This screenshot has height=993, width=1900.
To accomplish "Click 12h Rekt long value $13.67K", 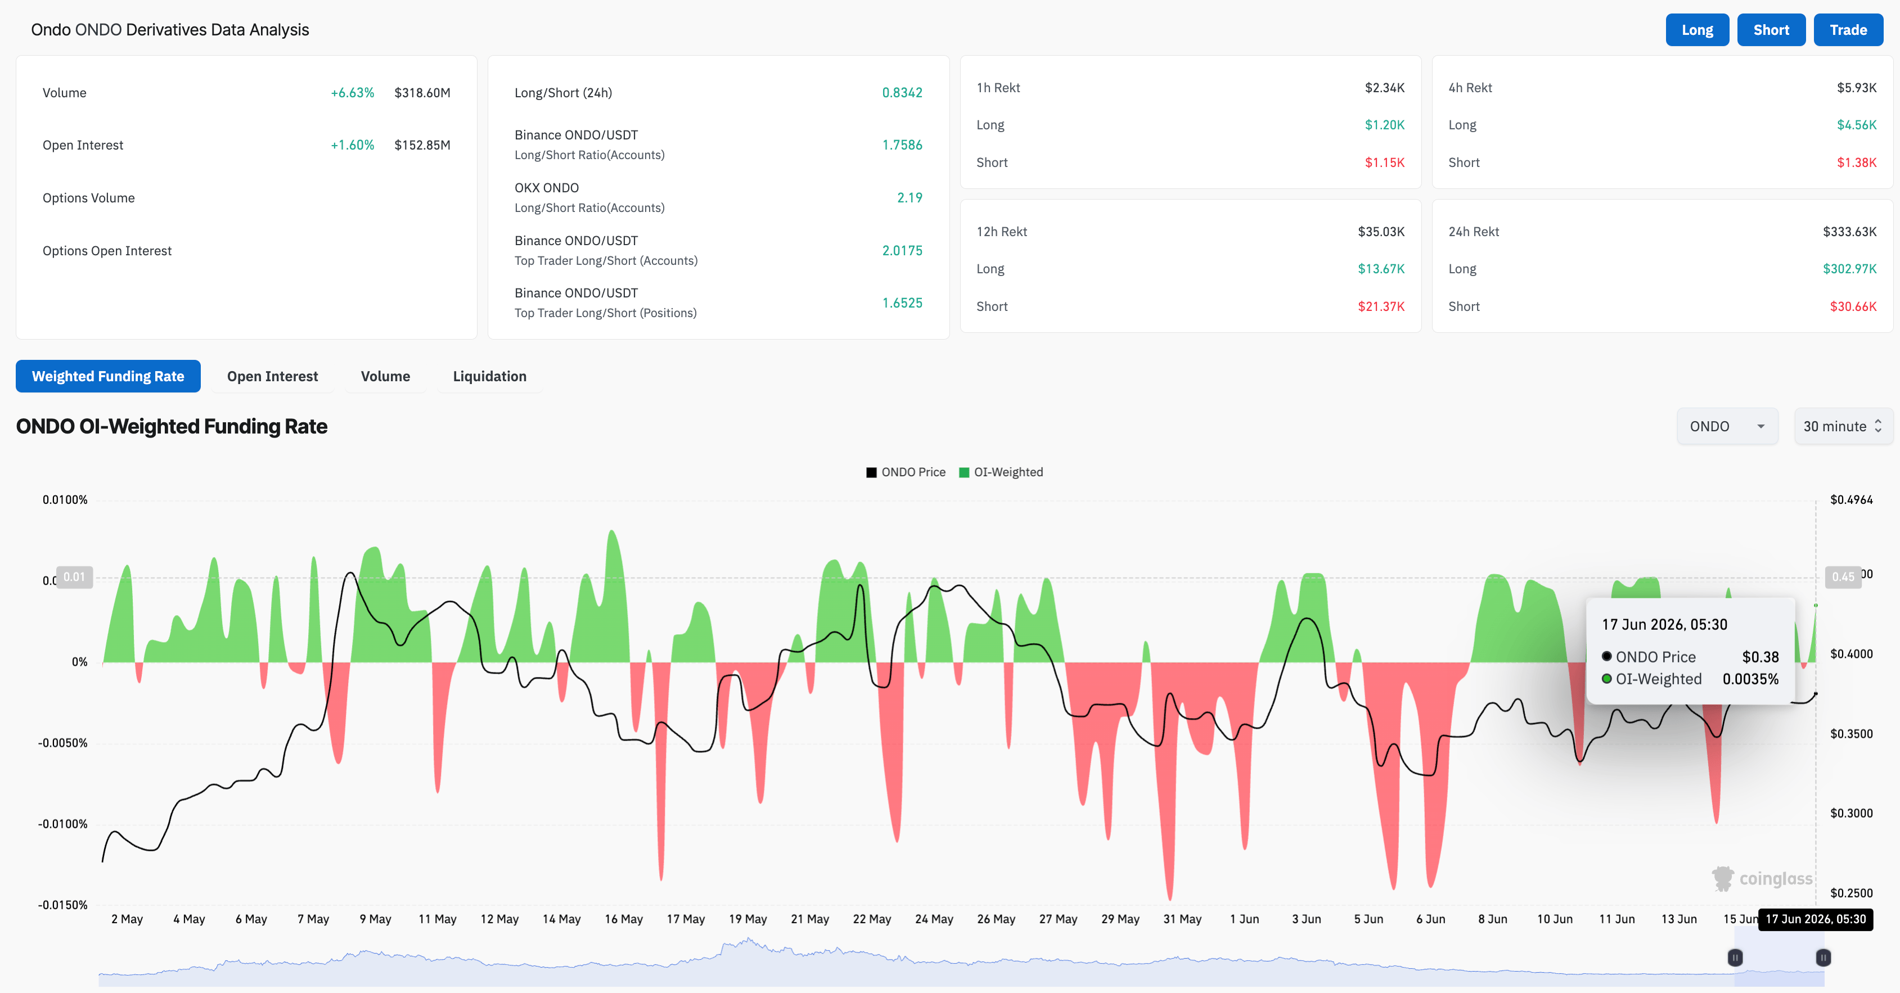I will pos(1381,269).
